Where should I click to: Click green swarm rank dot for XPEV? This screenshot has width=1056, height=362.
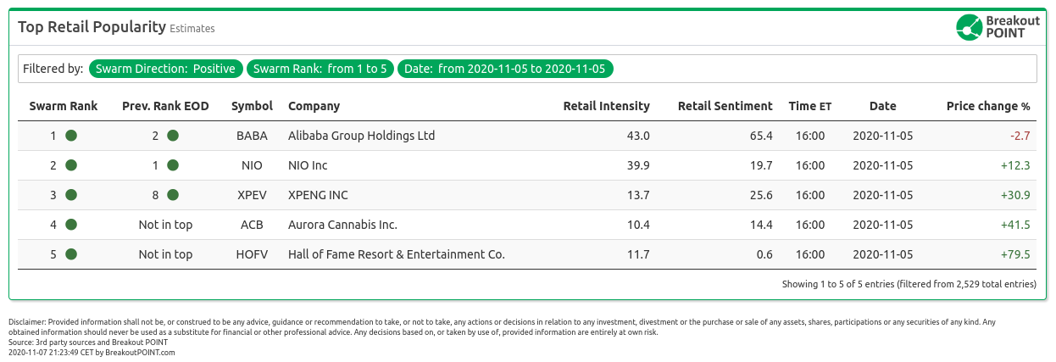(72, 195)
